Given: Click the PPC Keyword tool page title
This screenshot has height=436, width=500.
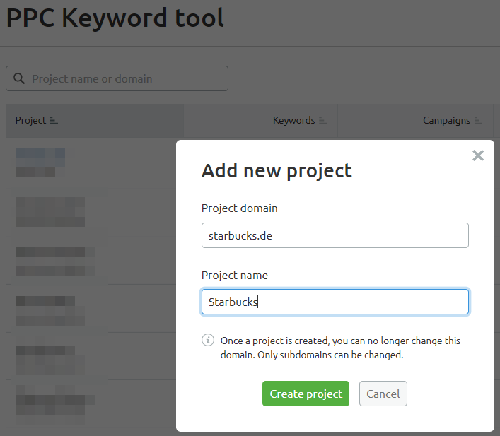Looking at the screenshot, I should (115, 18).
